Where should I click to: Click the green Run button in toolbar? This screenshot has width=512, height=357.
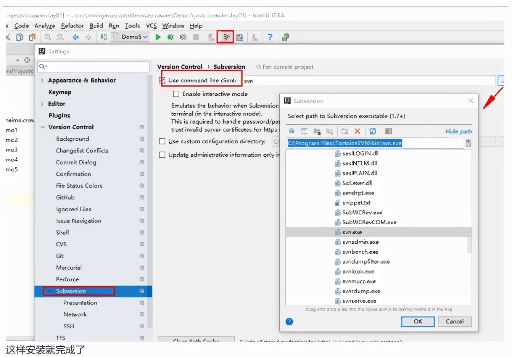click(158, 37)
